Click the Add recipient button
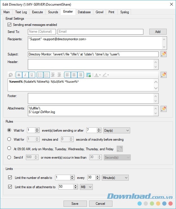The width and height of the screenshot is (176, 209). coord(158,32)
